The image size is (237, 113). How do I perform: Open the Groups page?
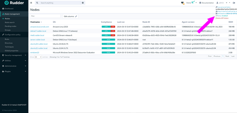click(x=8, y=30)
